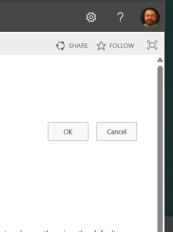This screenshot has width=173, height=232.
Task: Toggle Focus on Content mode icon
Action: (152, 45)
